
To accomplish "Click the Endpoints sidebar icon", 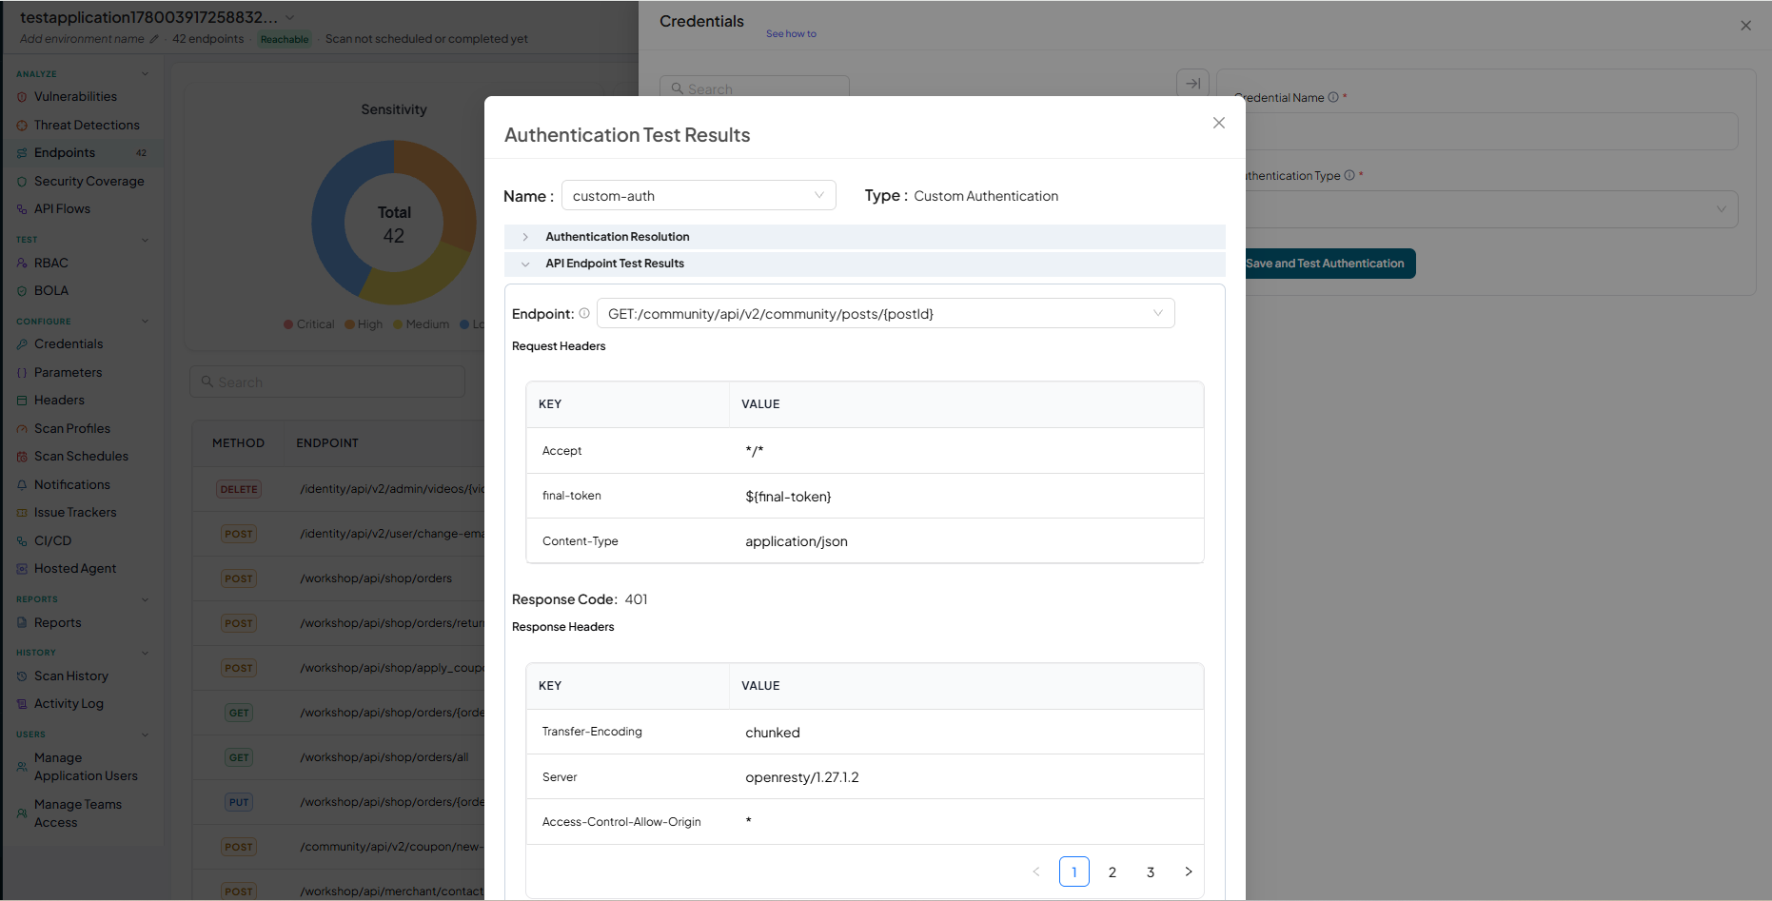I will coord(22,153).
